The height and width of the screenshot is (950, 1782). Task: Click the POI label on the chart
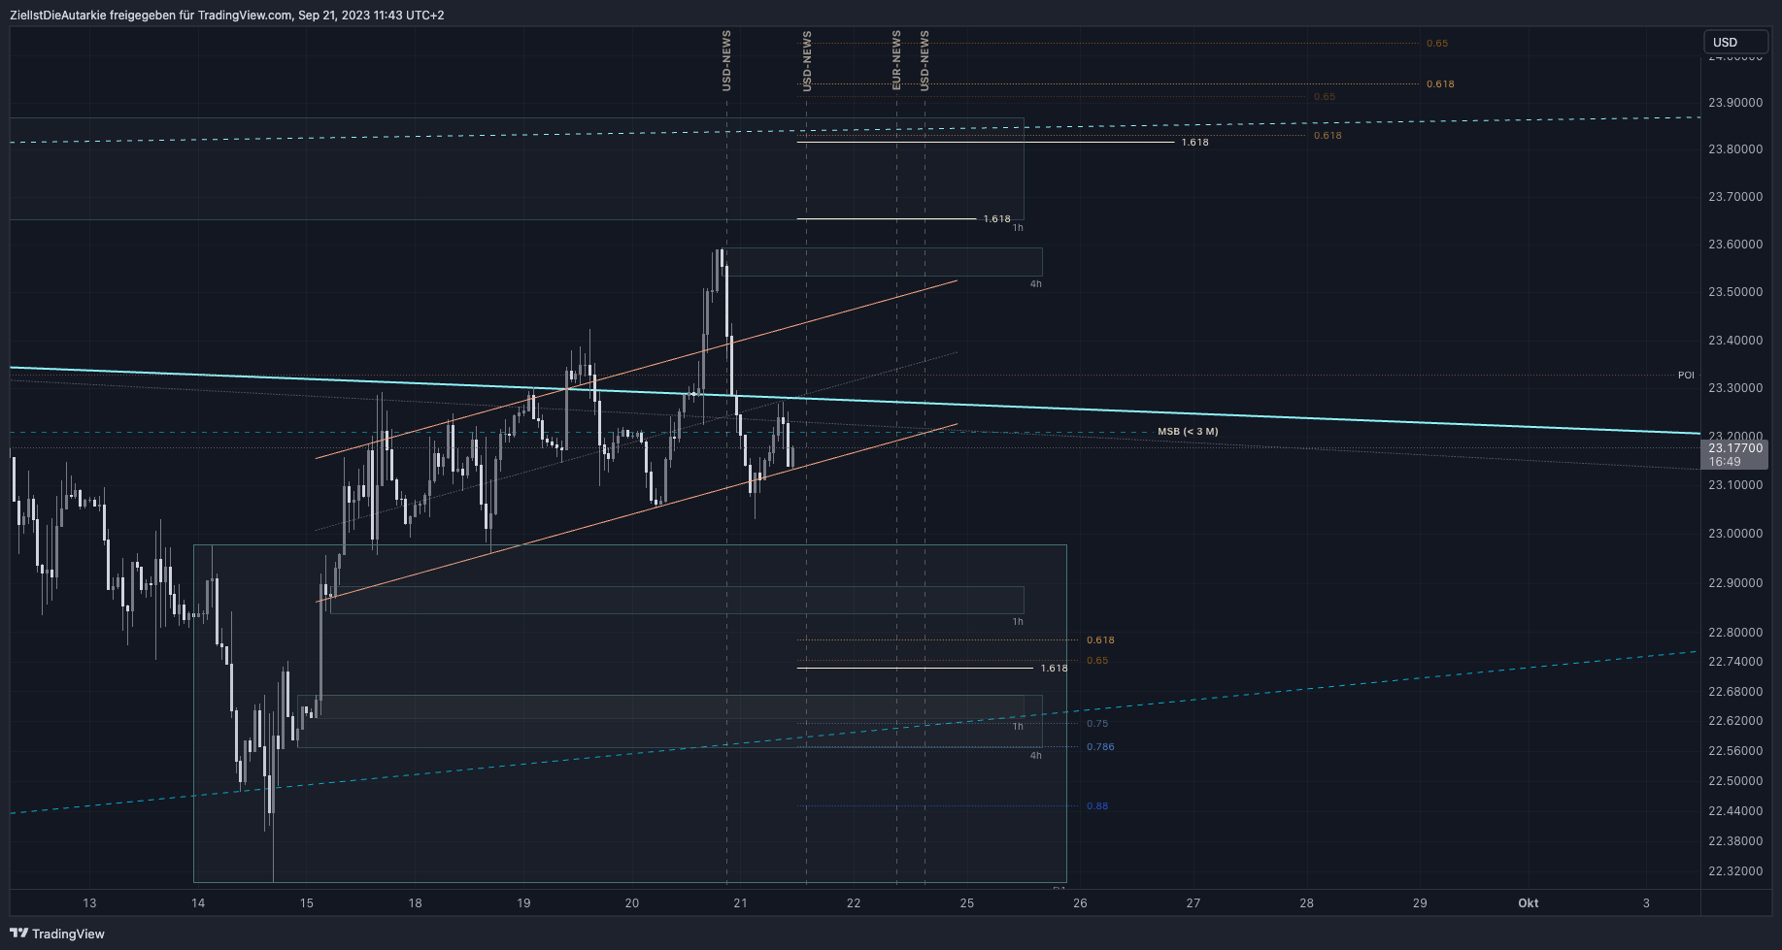(1686, 375)
